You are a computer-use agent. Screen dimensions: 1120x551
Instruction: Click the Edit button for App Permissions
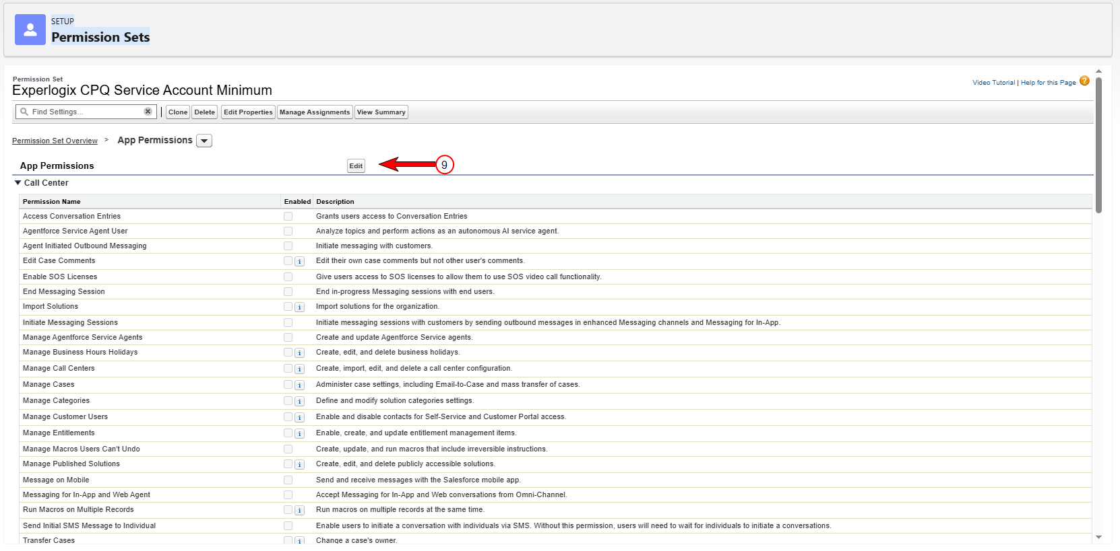pos(356,166)
